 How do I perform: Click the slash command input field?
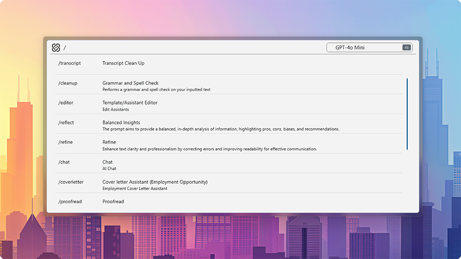tap(194, 47)
